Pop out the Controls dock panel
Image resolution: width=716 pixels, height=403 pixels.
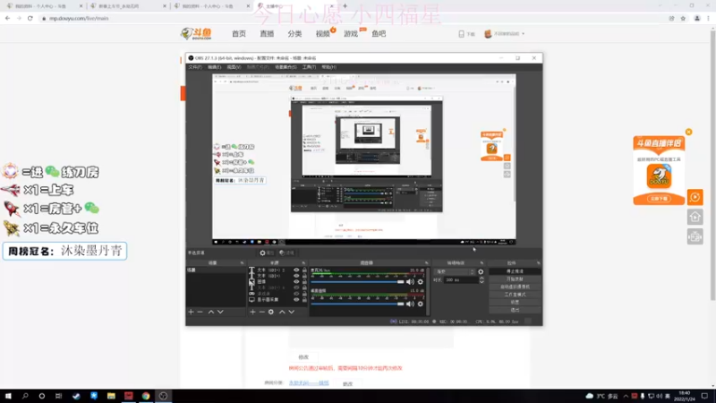click(539, 263)
